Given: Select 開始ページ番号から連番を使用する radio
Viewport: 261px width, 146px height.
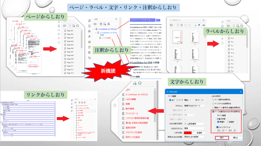Looking at the screenshot, I should point(213,108).
